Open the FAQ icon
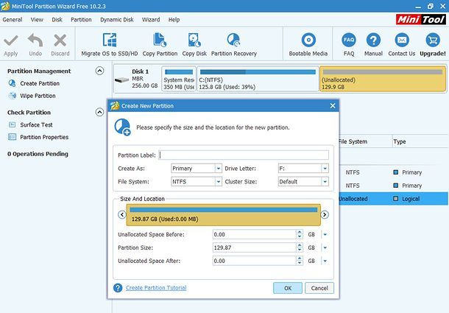 (x=349, y=40)
